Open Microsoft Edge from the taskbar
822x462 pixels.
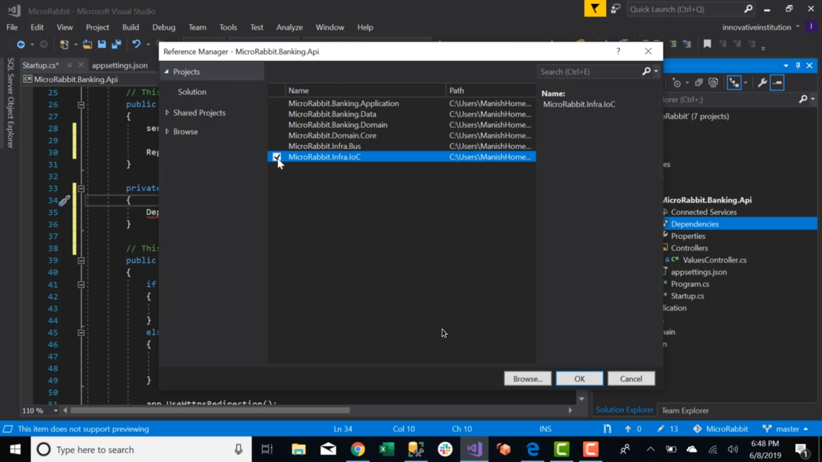tap(532, 449)
